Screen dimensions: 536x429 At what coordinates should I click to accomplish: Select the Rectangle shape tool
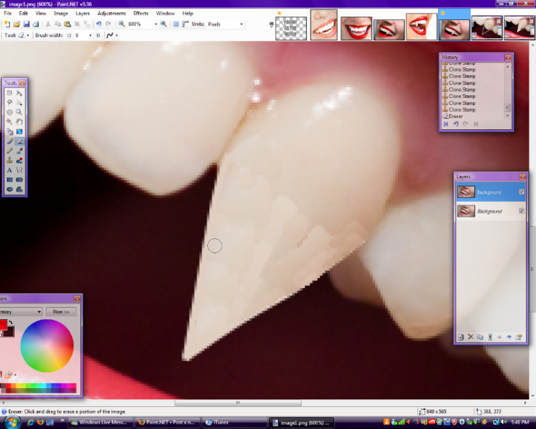pyautogui.click(x=9, y=180)
